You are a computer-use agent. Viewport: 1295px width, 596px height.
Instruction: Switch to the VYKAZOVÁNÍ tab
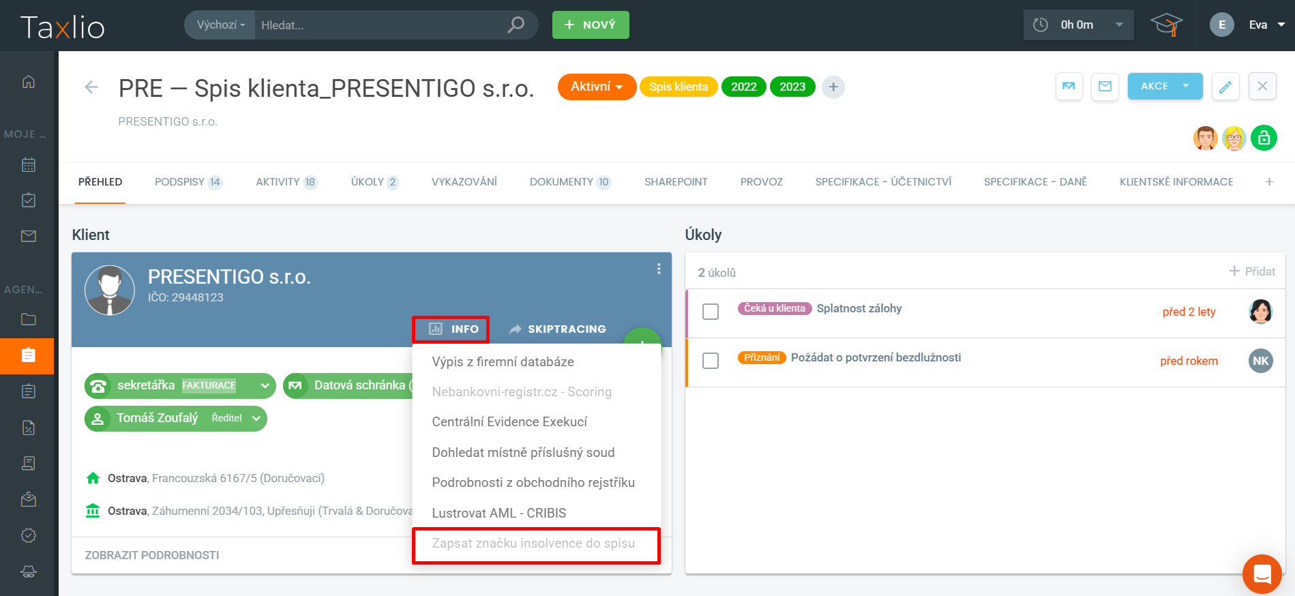[x=464, y=182]
